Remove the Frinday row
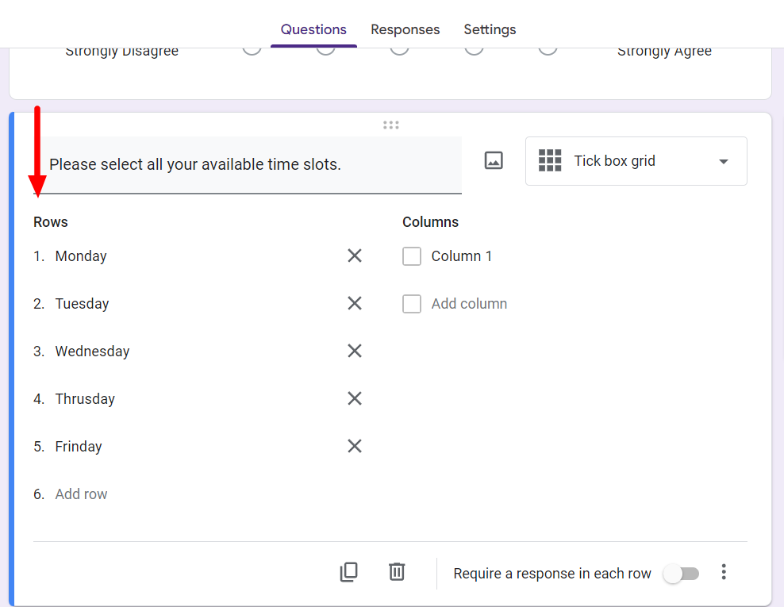This screenshot has width=784, height=607. tap(355, 446)
